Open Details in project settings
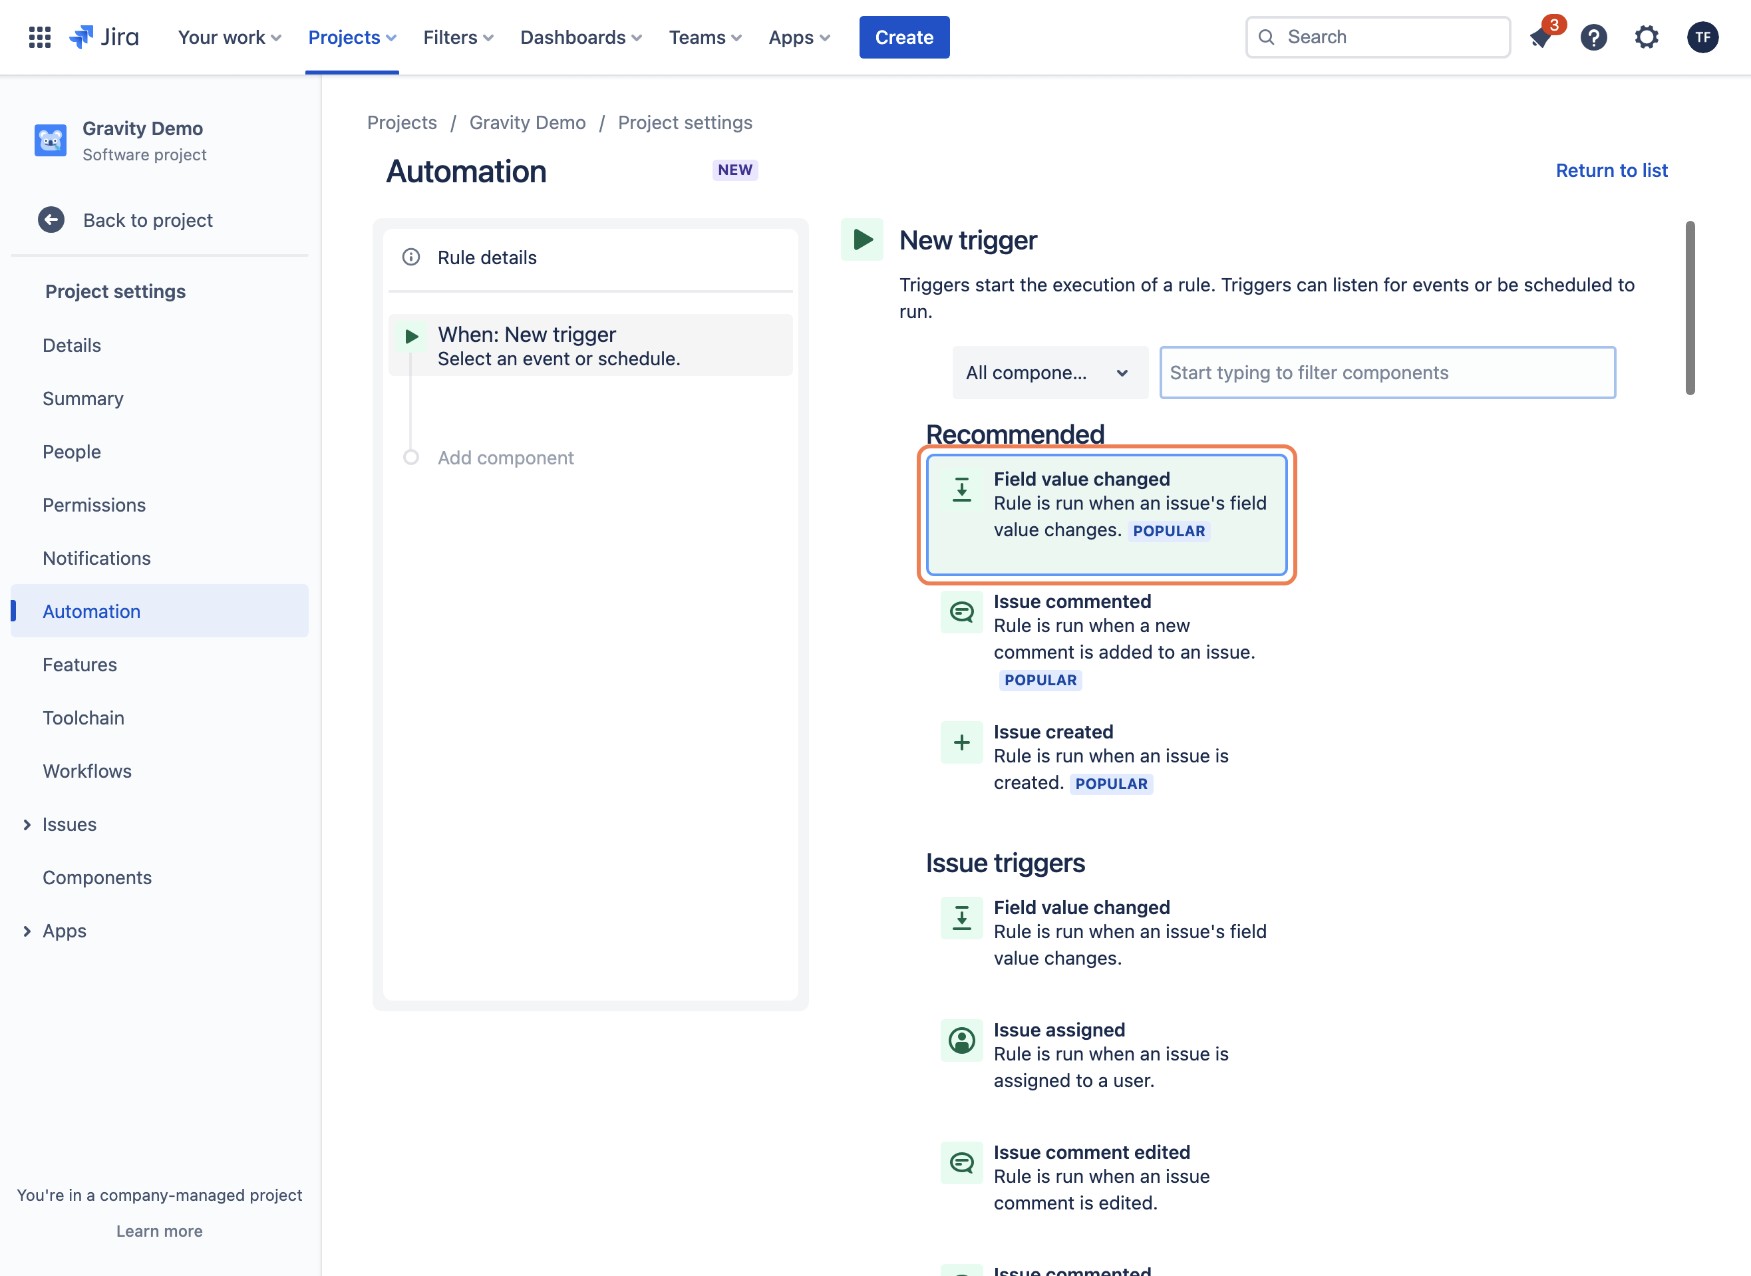This screenshot has height=1276, width=1751. click(72, 345)
